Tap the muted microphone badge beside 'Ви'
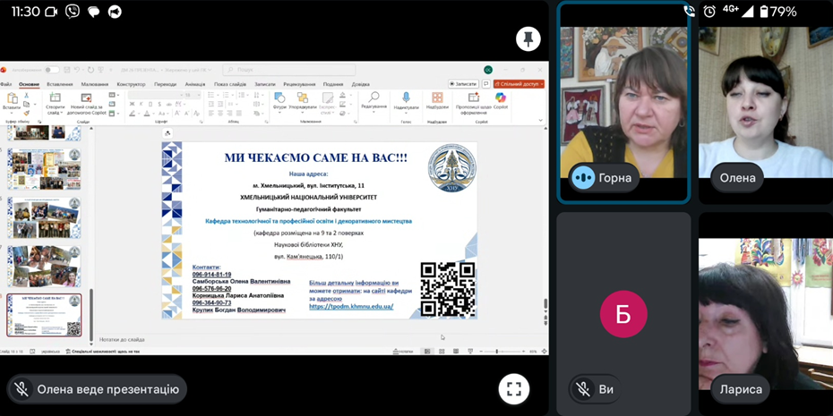 tap(583, 389)
